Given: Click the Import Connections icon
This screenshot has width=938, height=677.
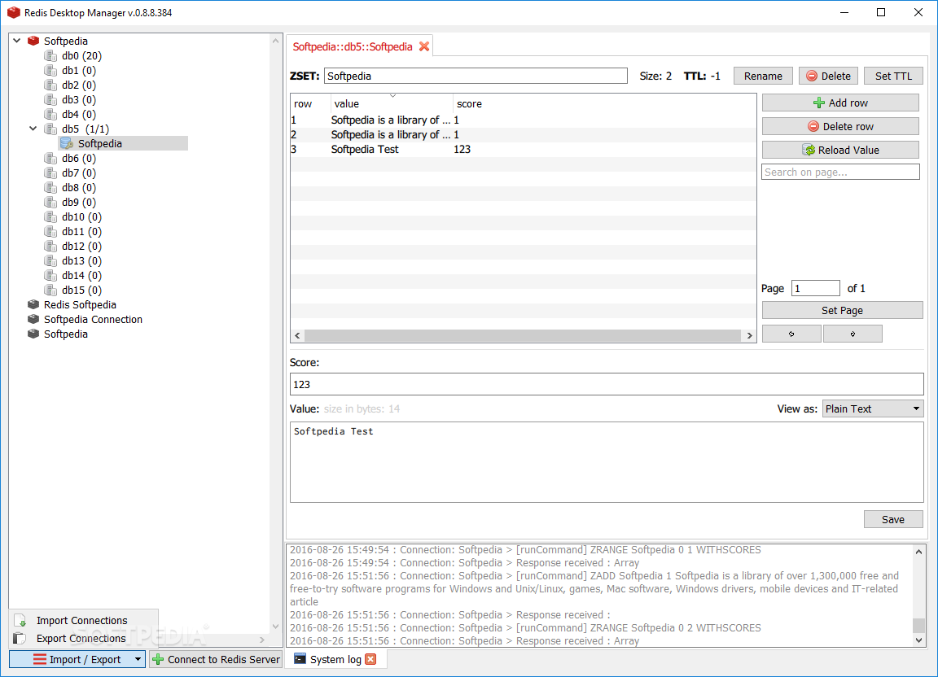Looking at the screenshot, I should (20, 620).
